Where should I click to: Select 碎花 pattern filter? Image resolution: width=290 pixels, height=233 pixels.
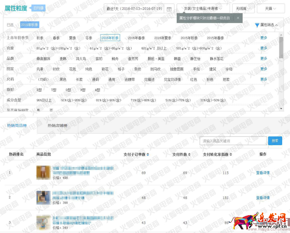click(105, 69)
